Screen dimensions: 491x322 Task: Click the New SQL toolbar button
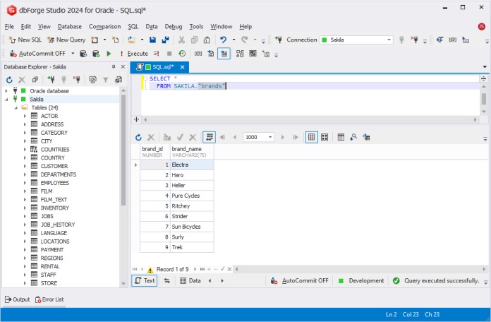click(25, 40)
